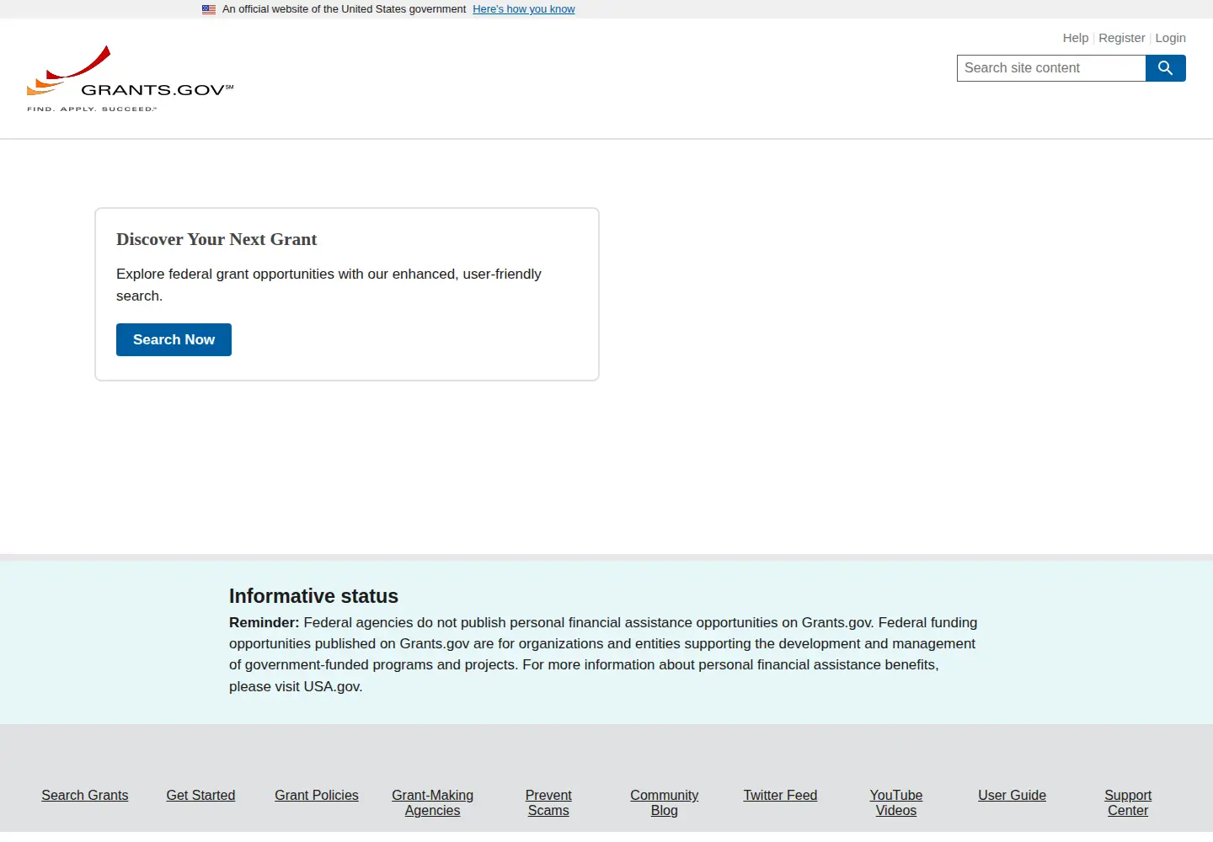Click the Search Now button

click(174, 339)
